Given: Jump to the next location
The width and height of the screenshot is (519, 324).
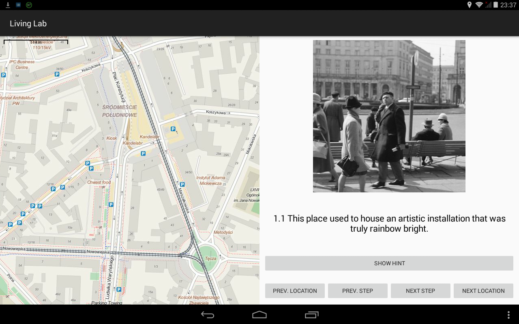Looking at the screenshot, I should click(x=483, y=291).
